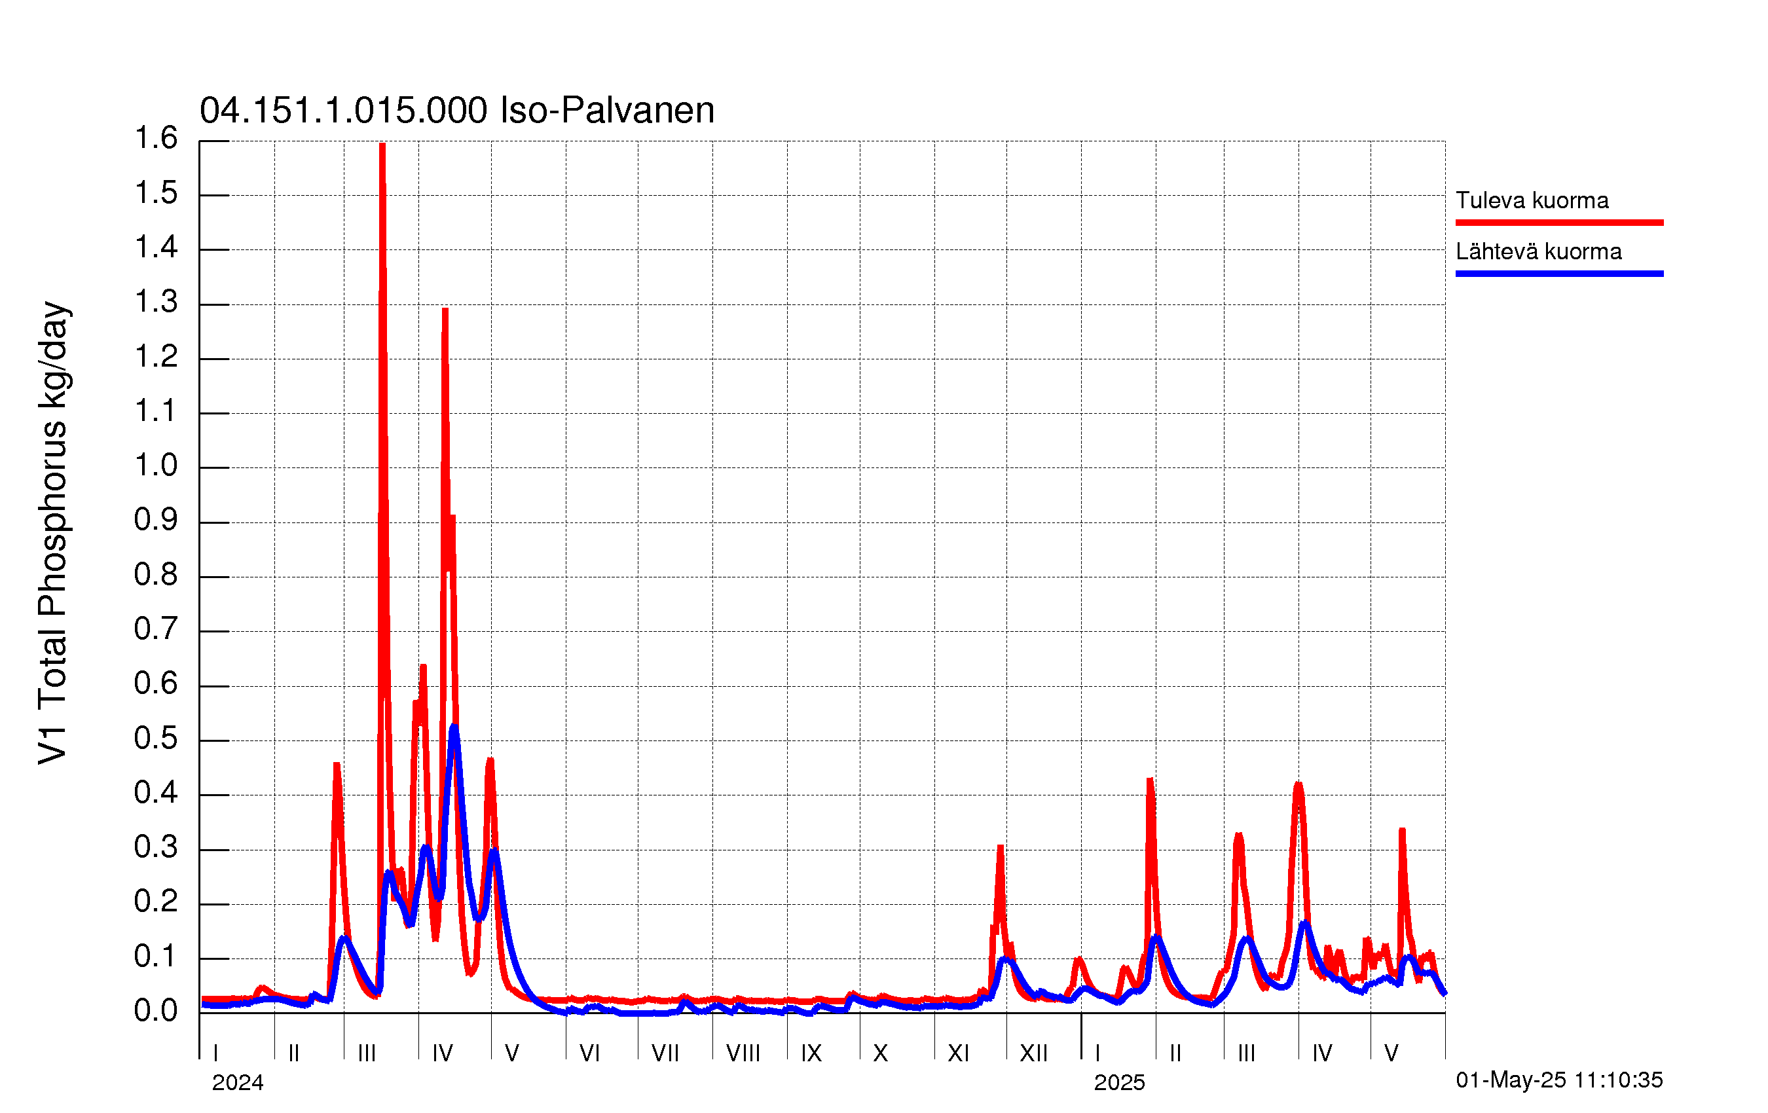Click the y-axis value "1.0"

pos(156,465)
